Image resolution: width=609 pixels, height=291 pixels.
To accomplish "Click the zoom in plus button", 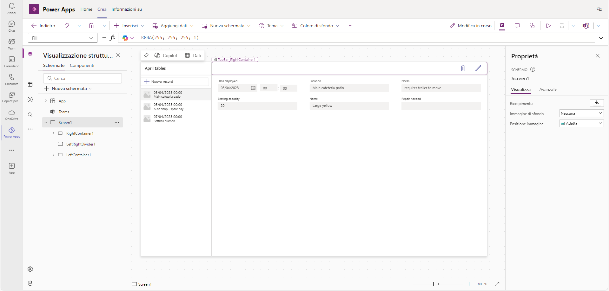I will [469, 284].
